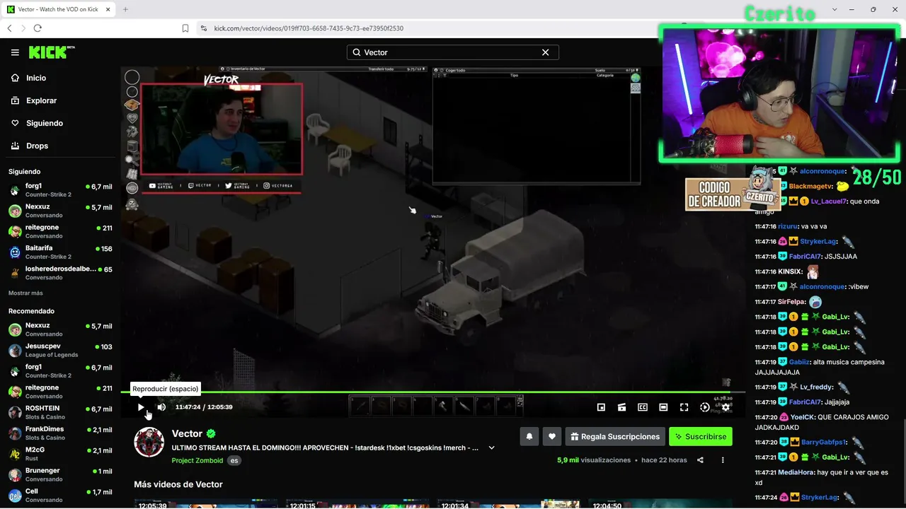Click Regala Suscripciones button
This screenshot has height=509, width=906.
615,437
